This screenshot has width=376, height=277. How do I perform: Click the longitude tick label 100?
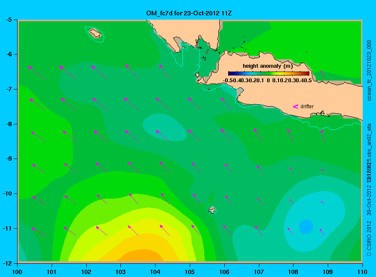click(17, 272)
